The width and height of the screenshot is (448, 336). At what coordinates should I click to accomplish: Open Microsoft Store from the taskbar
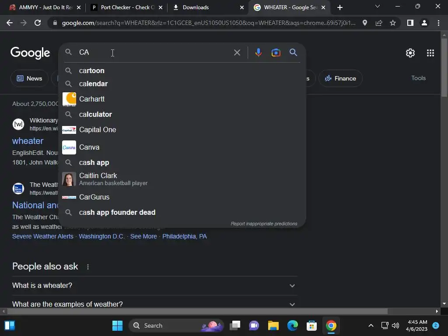311,325
